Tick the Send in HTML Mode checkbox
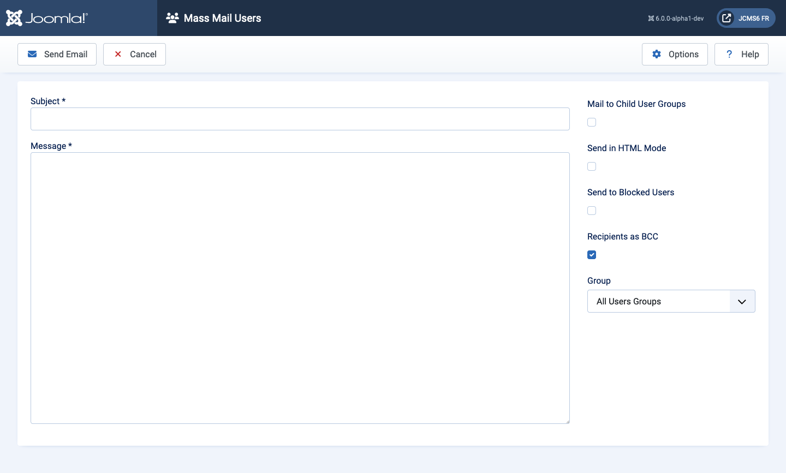Image resolution: width=786 pixels, height=473 pixels. coord(592,166)
